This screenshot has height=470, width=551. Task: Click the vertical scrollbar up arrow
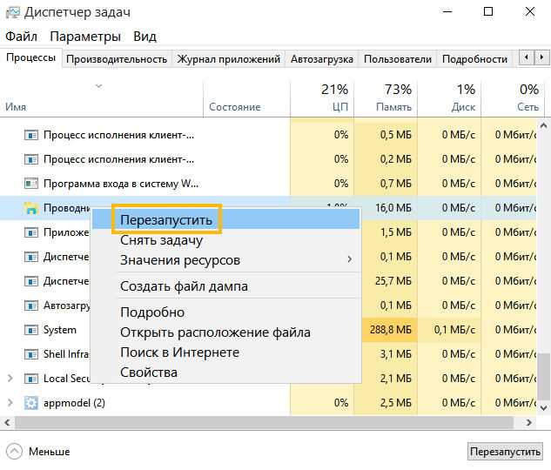click(543, 125)
